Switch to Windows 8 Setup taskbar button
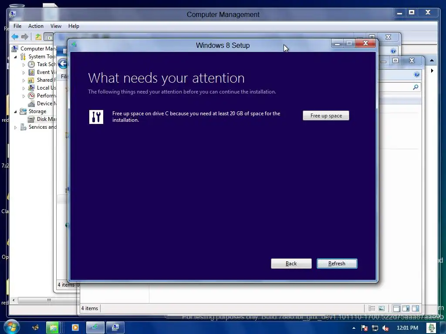Viewport: 446px width, 334px height. tap(95, 327)
